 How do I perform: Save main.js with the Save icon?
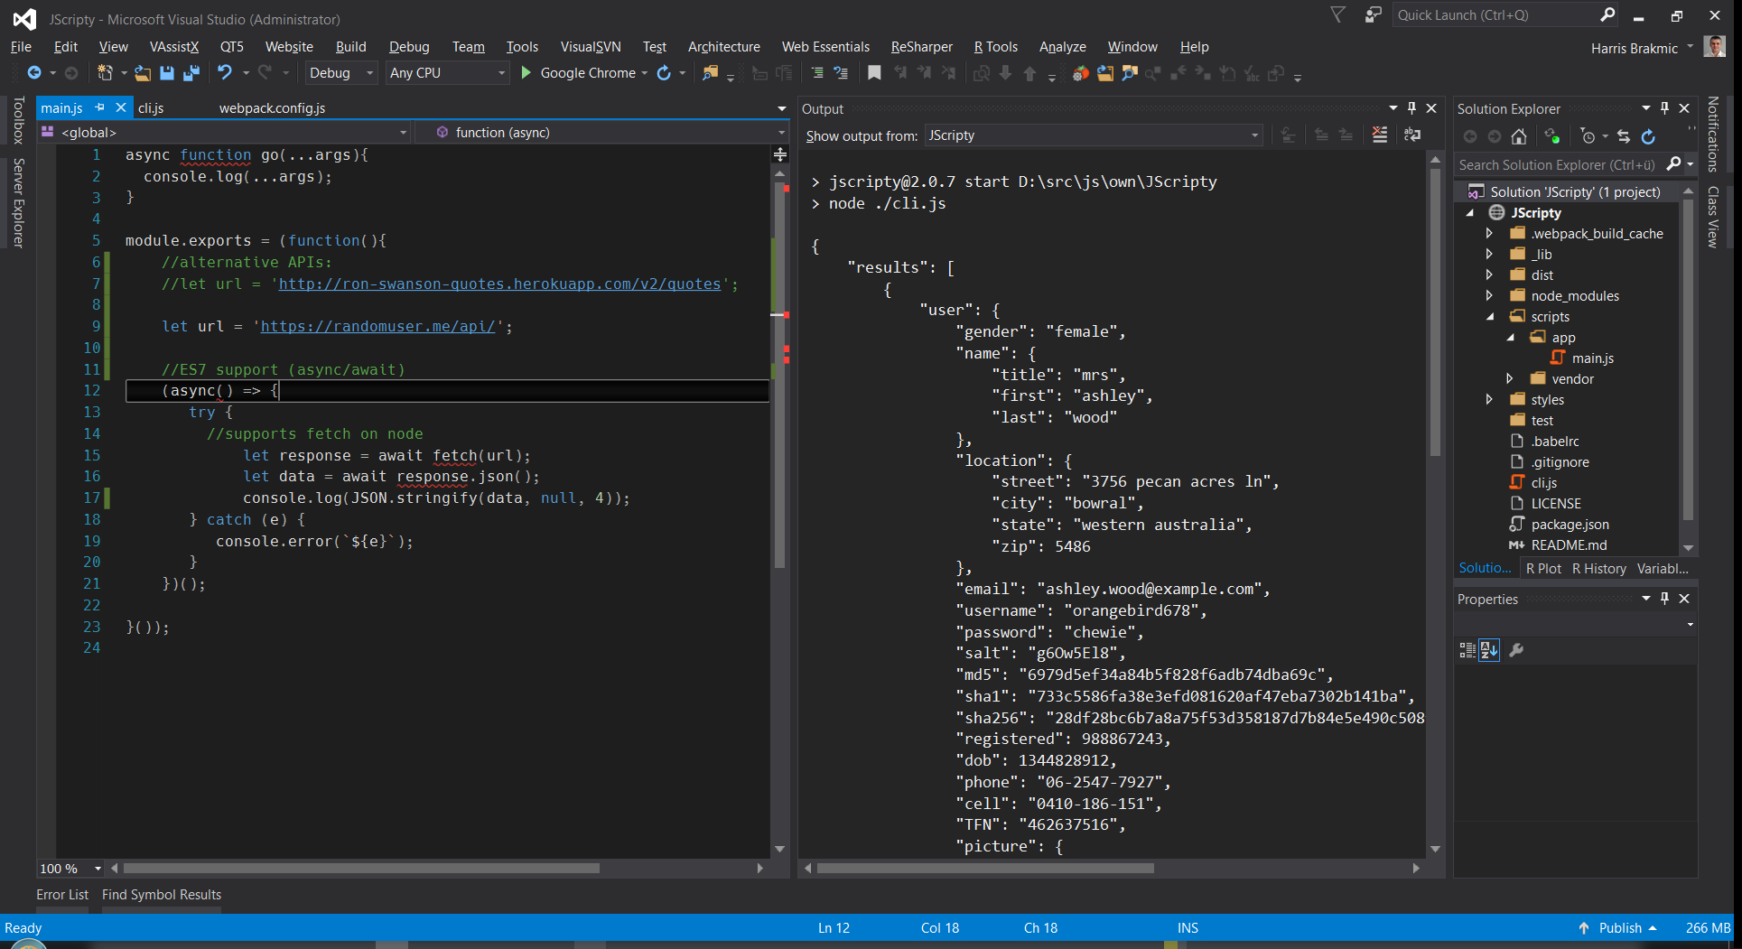(x=167, y=73)
